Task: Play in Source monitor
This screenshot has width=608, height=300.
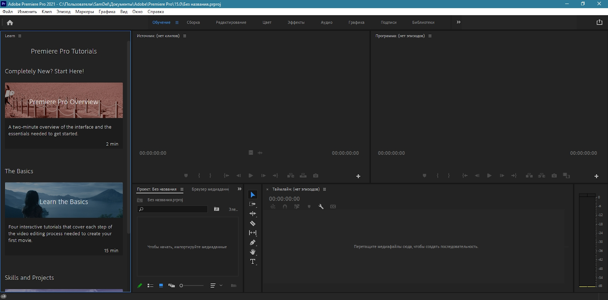Action: 251,176
